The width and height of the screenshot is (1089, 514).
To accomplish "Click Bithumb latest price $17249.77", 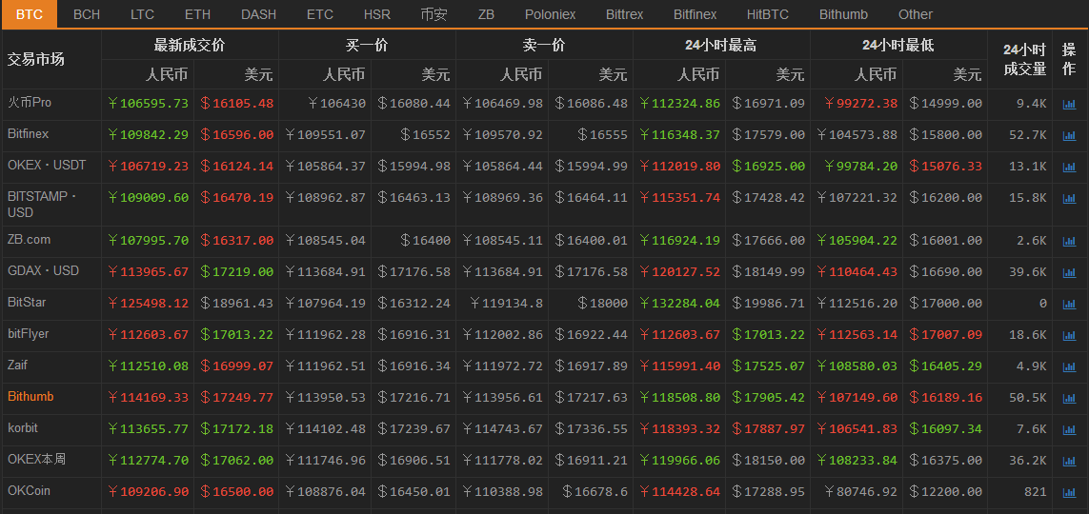I will [x=237, y=398].
